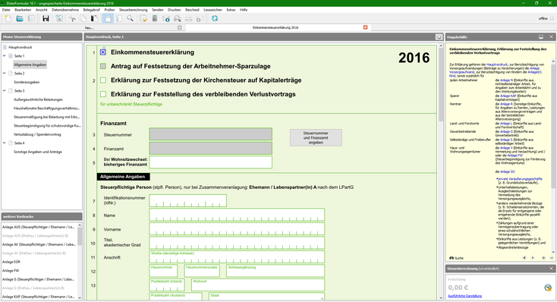Decrease help text size with minus icon
Screen dimensions: 557x302
(552, 258)
